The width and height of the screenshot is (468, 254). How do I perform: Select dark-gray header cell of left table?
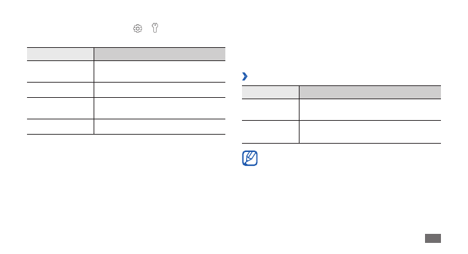(x=159, y=54)
